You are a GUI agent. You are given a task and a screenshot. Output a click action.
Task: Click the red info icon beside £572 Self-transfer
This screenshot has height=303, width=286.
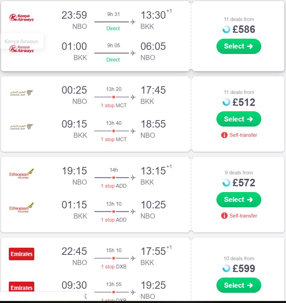tap(224, 215)
